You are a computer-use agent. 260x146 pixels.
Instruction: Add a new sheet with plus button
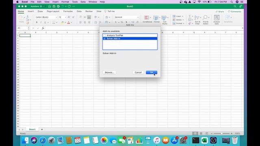click(42, 129)
